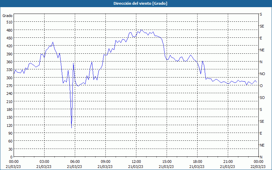This screenshot has width=272, height=170.
Task: Click the 300 y-axis label
Action: [10, 78]
